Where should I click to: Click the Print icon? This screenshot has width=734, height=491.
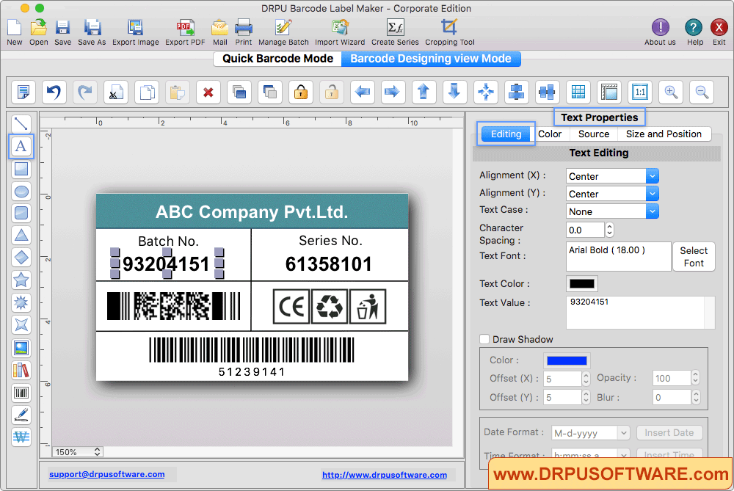(x=244, y=28)
